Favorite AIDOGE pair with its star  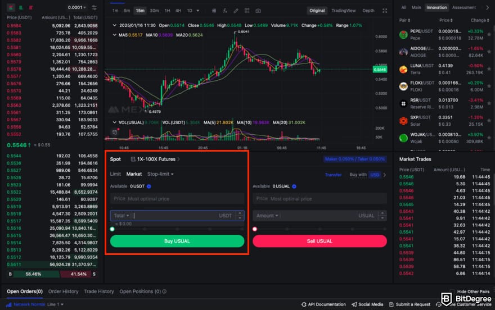(x=489, y=51)
